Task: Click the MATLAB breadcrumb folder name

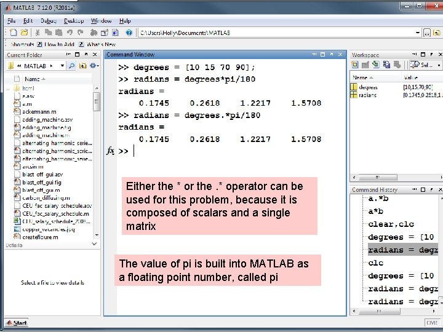Action: 35,66
